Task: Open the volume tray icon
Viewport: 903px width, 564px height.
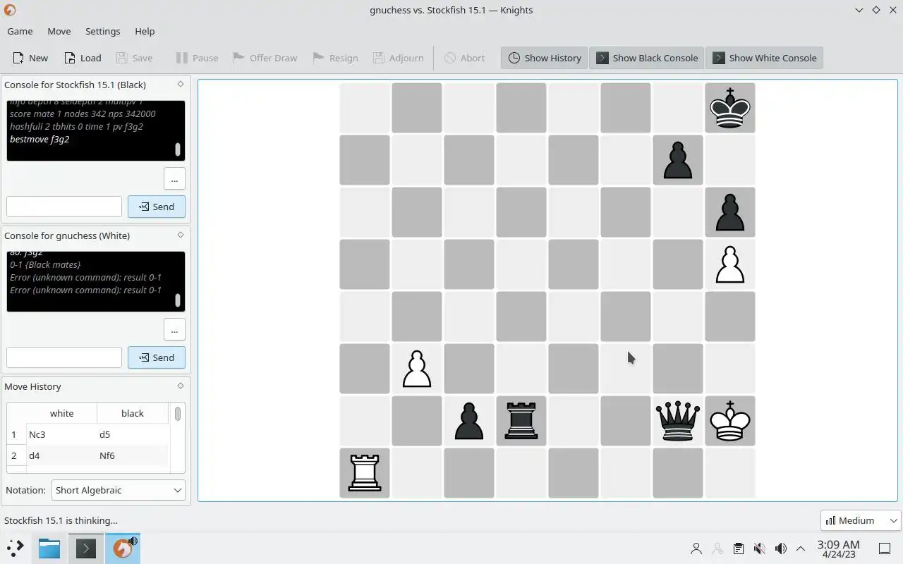Action: coord(780,548)
